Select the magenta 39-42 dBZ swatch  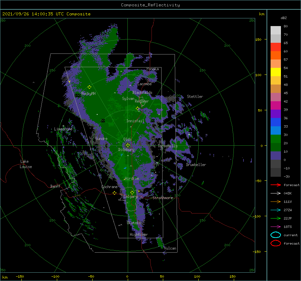pos(276,106)
